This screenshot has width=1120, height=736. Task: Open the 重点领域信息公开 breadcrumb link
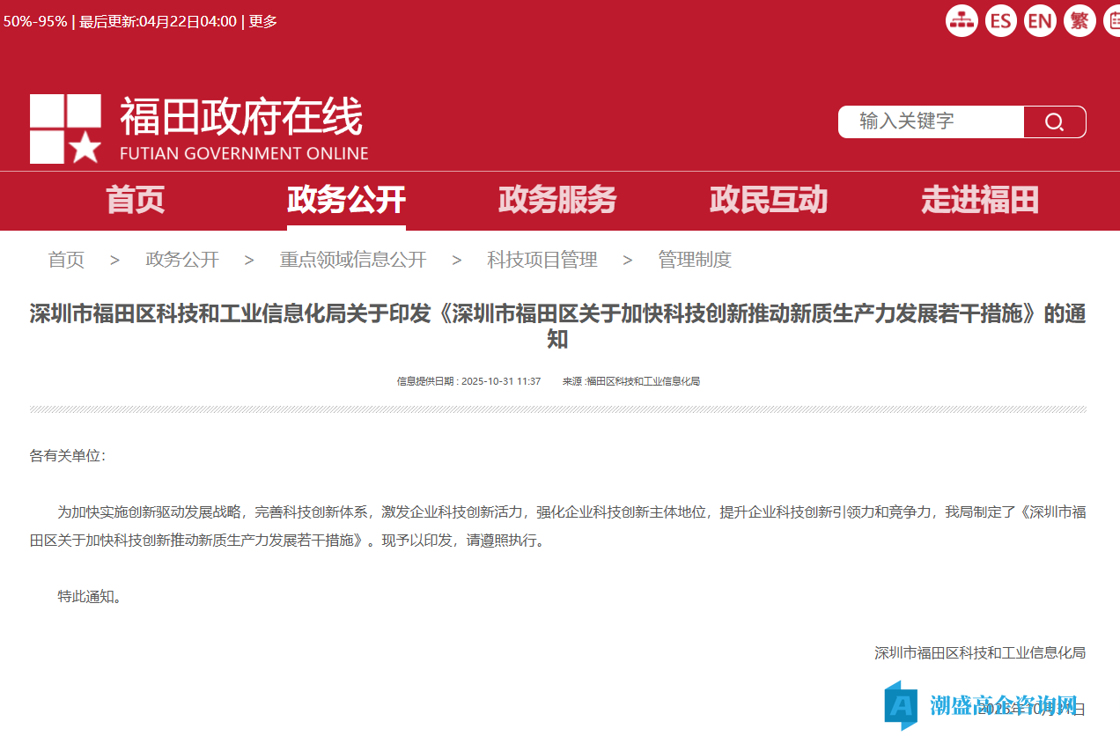[x=352, y=260]
